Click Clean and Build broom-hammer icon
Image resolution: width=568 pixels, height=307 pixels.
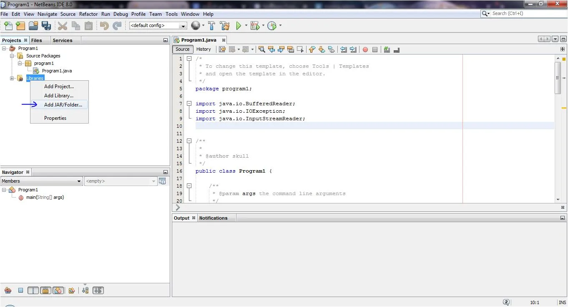pyautogui.click(x=225, y=26)
